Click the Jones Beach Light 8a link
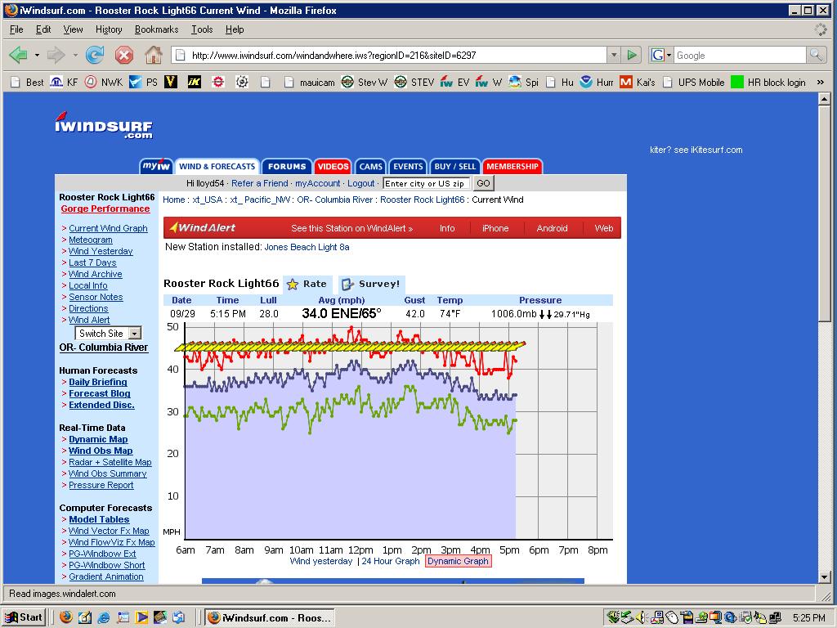 click(x=307, y=247)
